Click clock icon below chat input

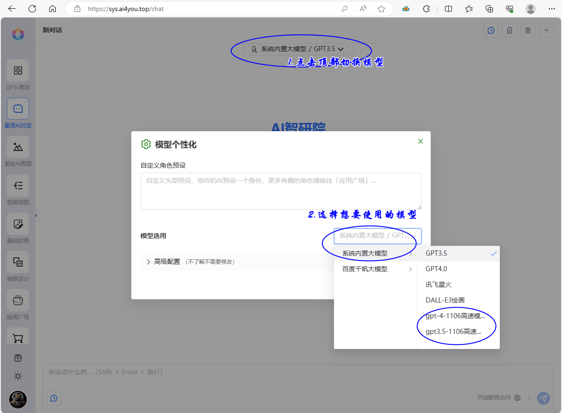pos(54,398)
